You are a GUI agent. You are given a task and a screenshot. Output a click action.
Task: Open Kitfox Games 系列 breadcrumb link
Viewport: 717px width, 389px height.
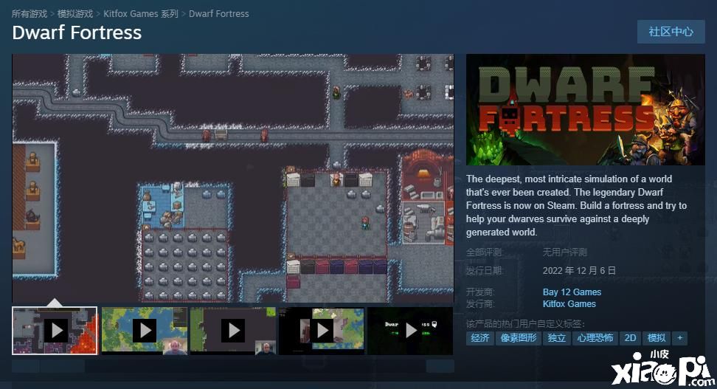[141, 14]
